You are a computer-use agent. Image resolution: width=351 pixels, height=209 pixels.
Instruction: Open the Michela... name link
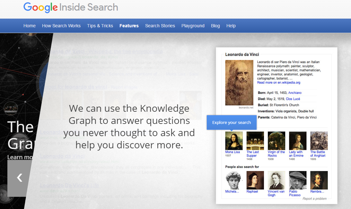click(x=232, y=192)
